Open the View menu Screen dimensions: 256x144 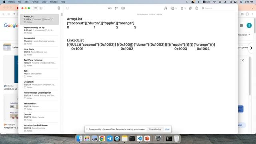[44, 2]
